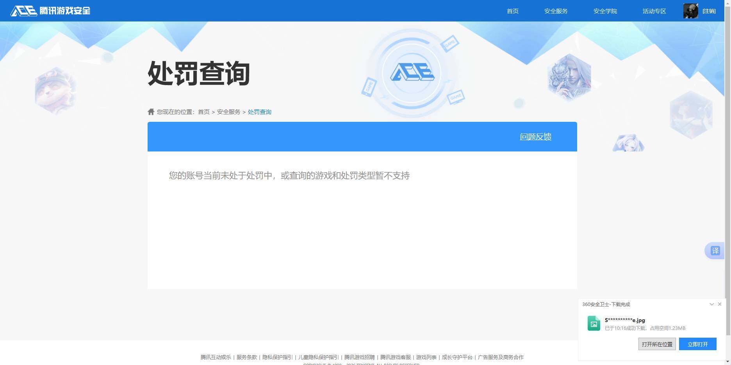Click the home icon in the breadcrumb

click(151, 111)
